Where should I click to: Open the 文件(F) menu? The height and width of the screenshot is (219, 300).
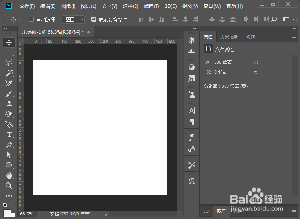(27, 6)
